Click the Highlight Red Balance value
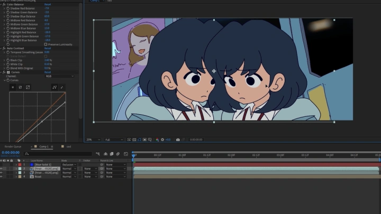This screenshot has height=214, width=381. pos(48,32)
